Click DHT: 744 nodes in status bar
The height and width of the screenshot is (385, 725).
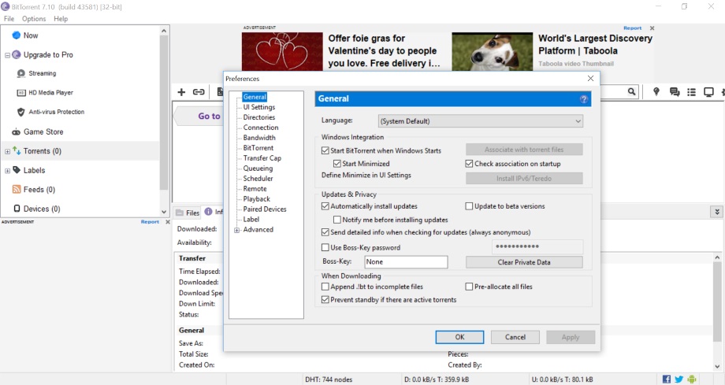tap(329, 379)
